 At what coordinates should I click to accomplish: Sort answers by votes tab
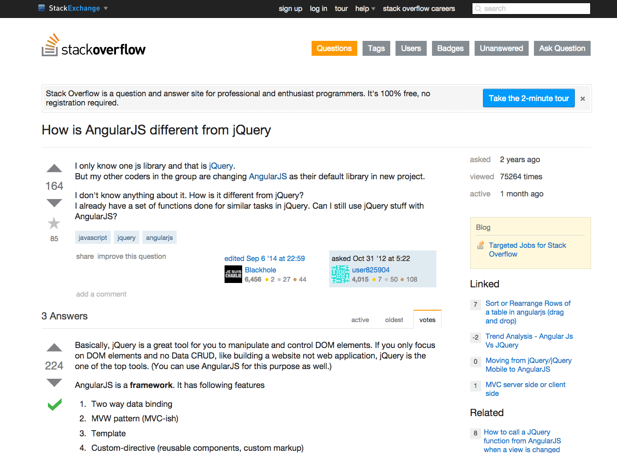(x=427, y=320)
